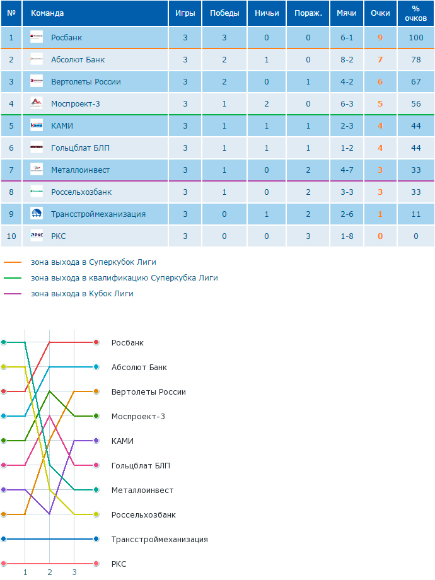Click the orange end marker beside Вертолеты России in chart
Screen dimensions: 435x580
coord(96,391)
